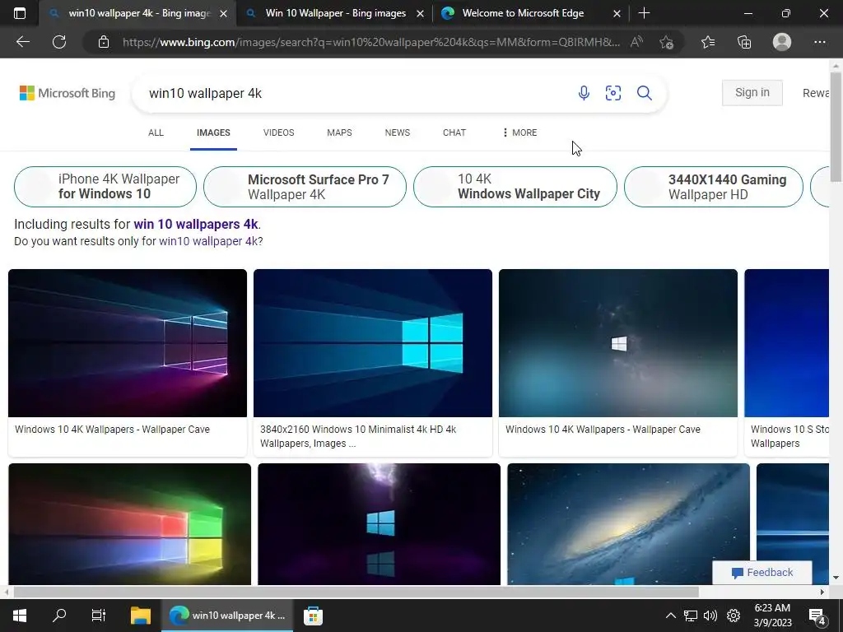Viewport: 843px width, 632px height.
Task: Open the cyan Windows logo minimalist wallpaper
Action: tap(373, 343)
